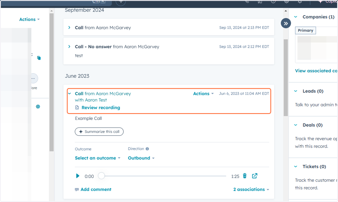Collapse the Leads (0) section
Image resolution: width=338 pixels, height=202 pixels.
[296, 91]
